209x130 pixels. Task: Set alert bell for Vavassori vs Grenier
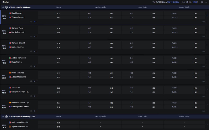31,66
